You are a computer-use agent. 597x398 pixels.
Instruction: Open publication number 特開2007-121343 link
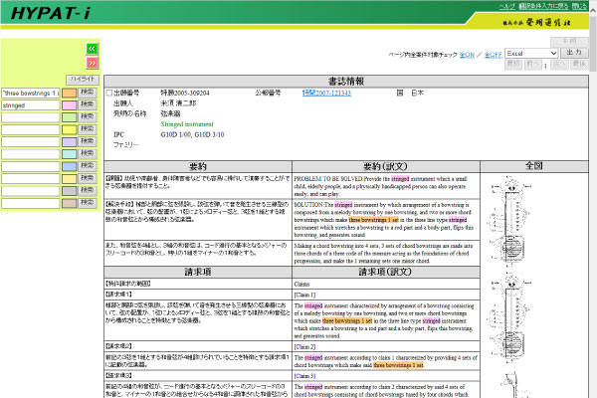pyautogui.click(x=328, y=92)
